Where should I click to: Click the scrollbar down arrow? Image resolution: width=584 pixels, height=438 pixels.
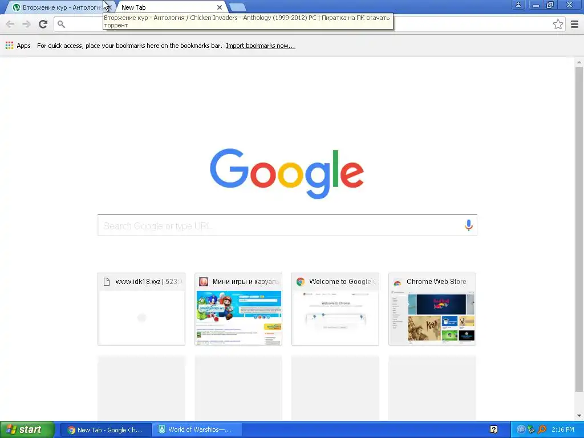tap(579, 416)
